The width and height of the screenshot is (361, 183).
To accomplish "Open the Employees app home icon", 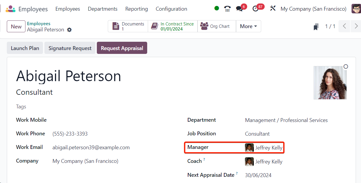I will coord(11,9).
